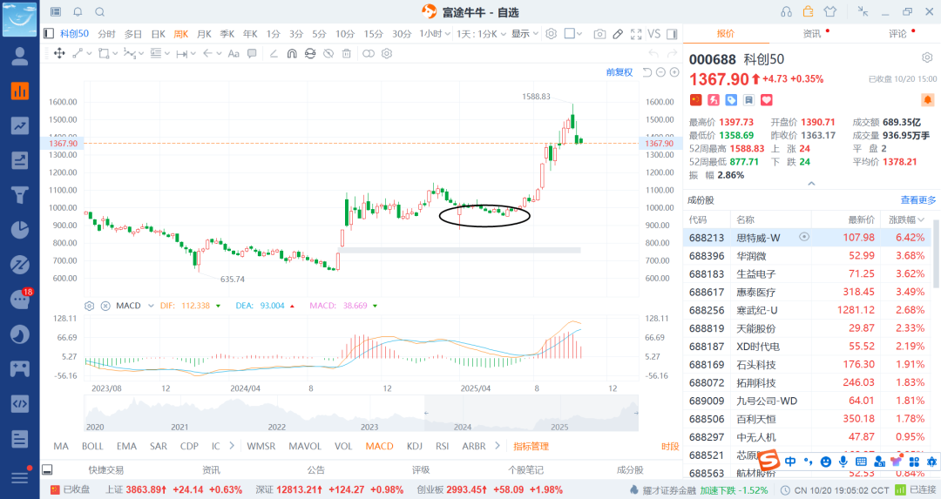The width and height of the screenshot is (941, 499).
Task: Activate the pencil drawing icon
Action: pyautogui.click(x=618, y=34)
